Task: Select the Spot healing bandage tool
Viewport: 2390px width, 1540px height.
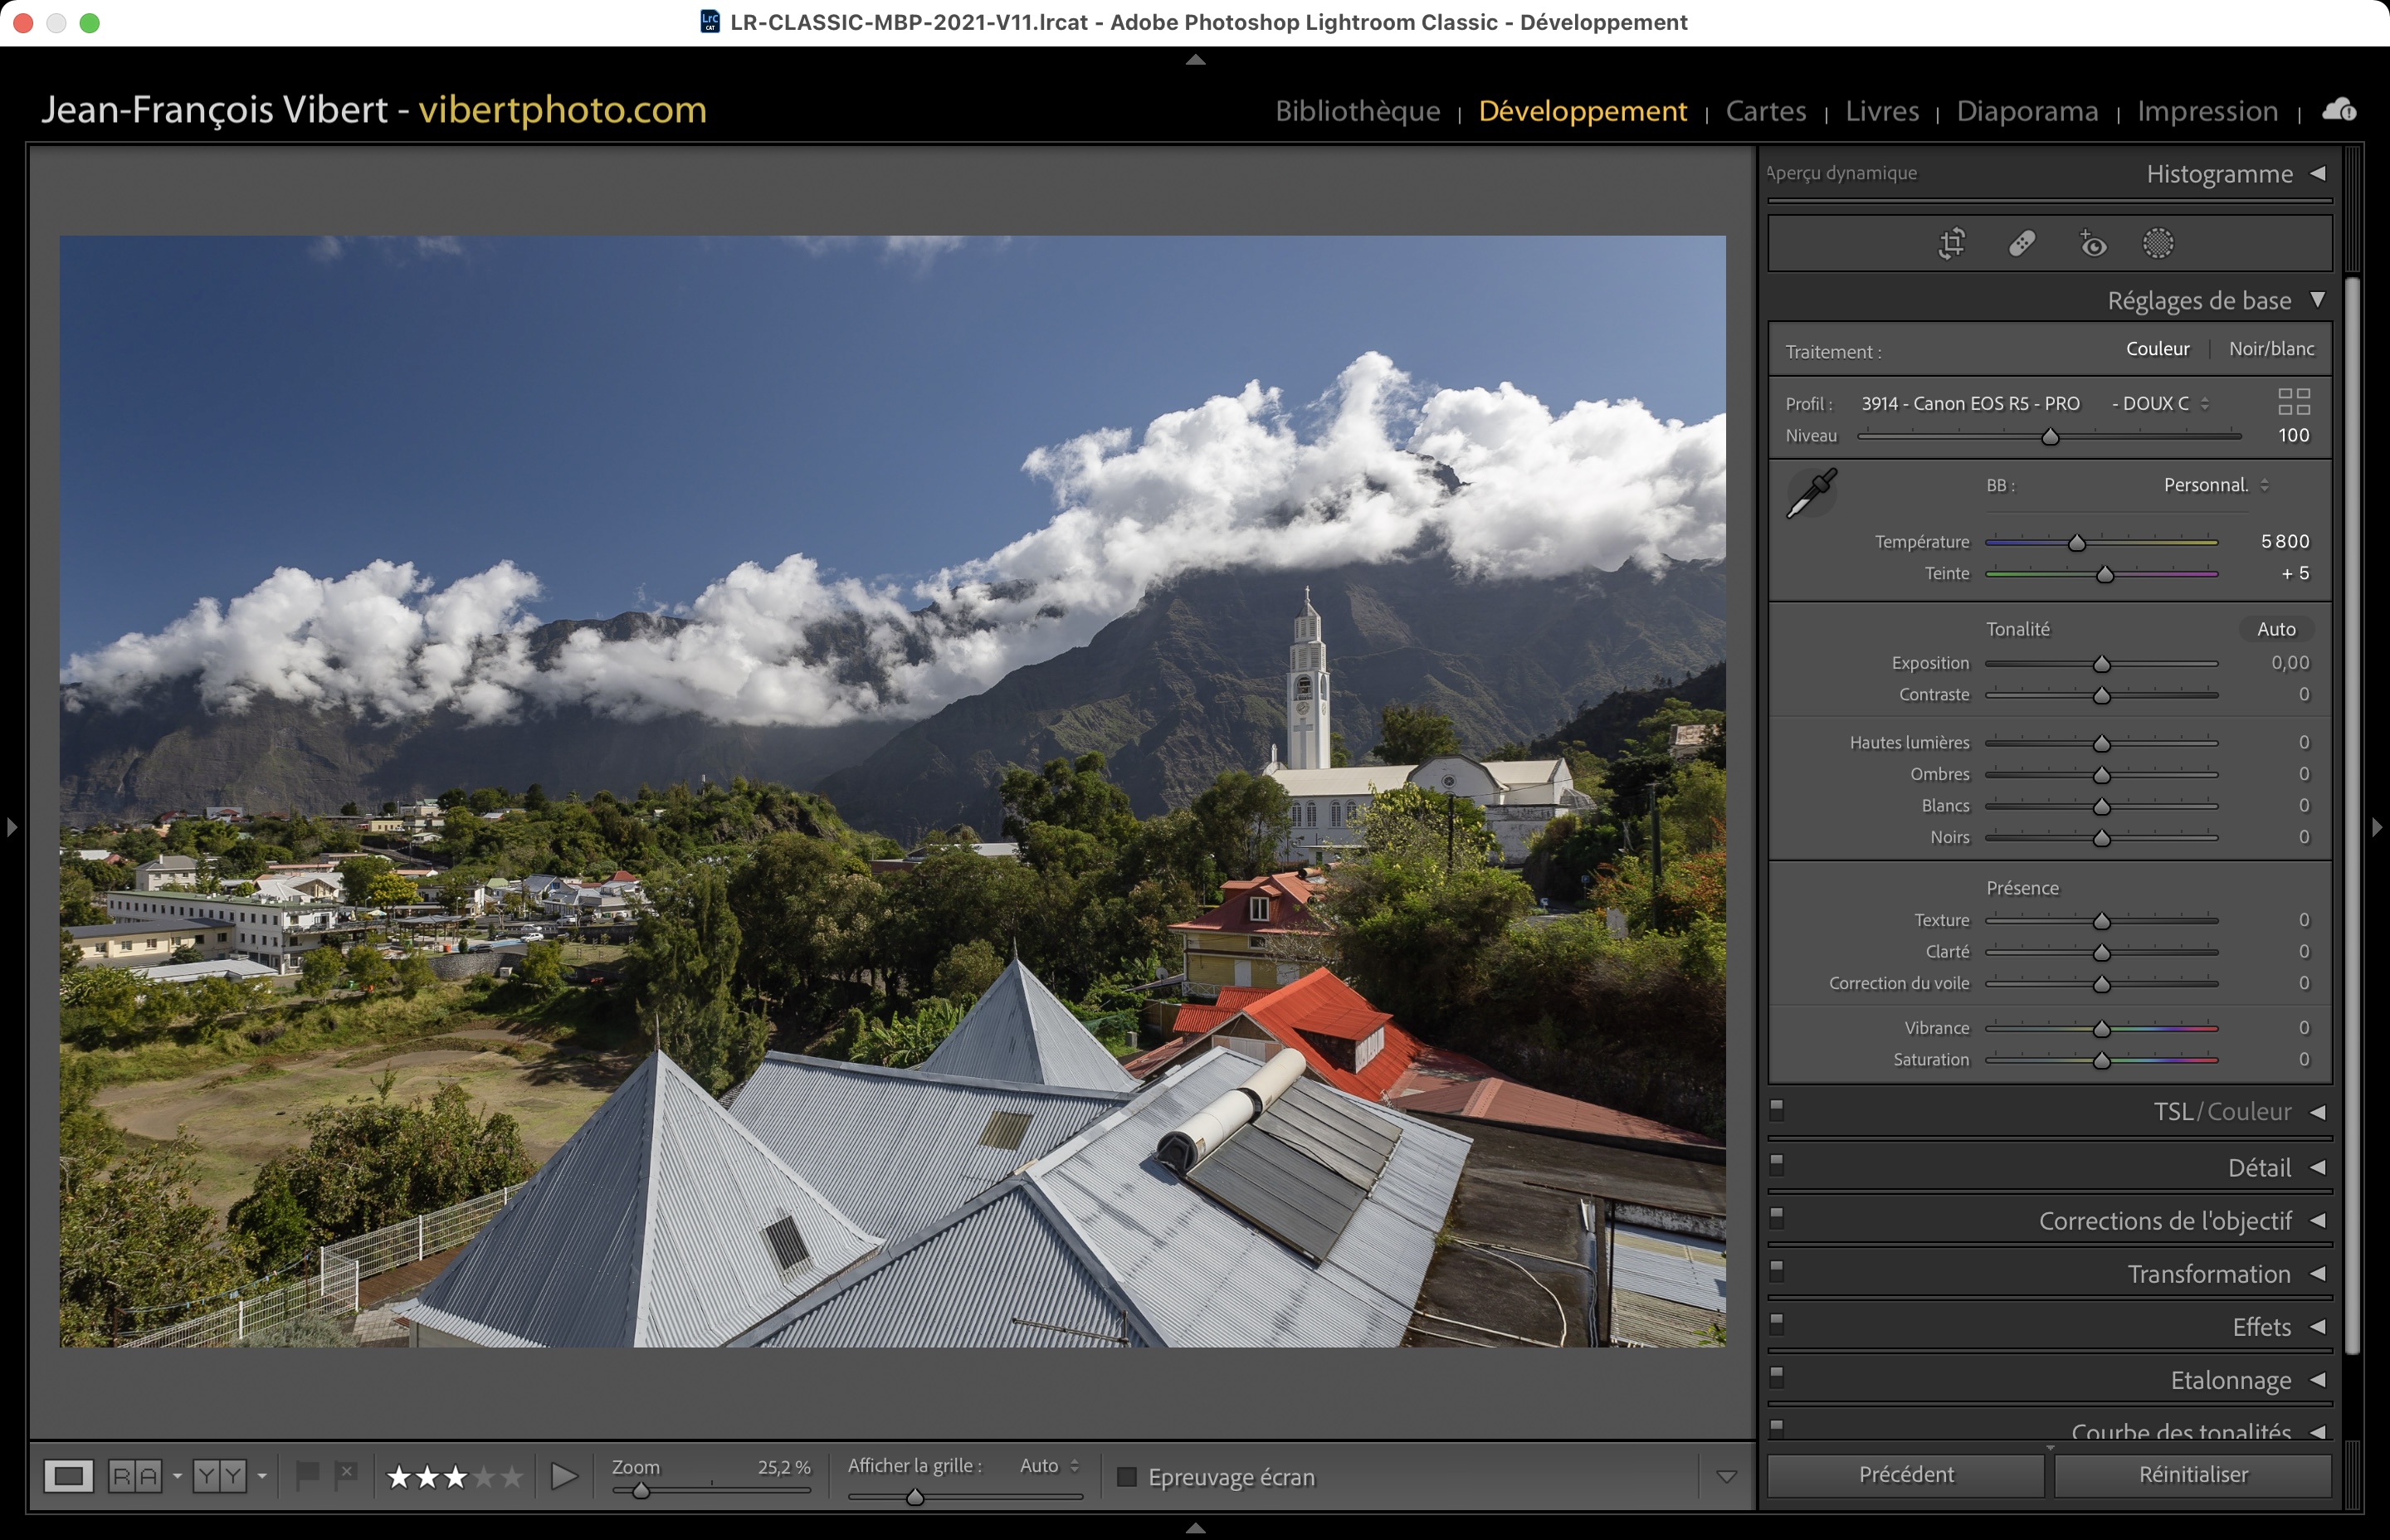Action: coord(2022,243)
